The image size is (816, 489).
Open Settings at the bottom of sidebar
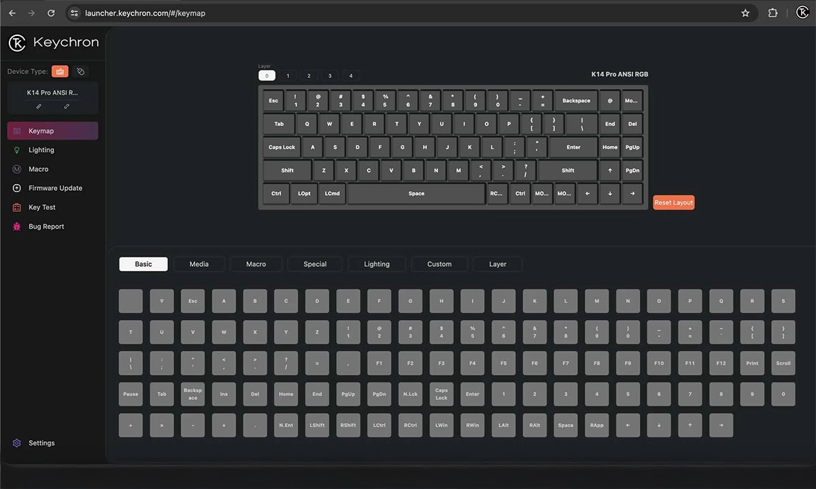pyautogui.click(x=34, y=443)
